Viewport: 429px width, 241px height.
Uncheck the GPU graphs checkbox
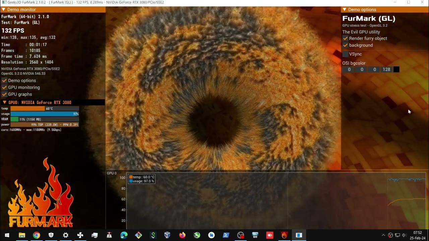click(4, 94)
